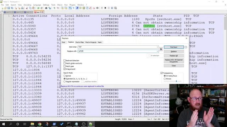Viewport: 227px width, 127px height.
Task: Undo with the green arrow toolbar icon
Action: coord(38,8)
